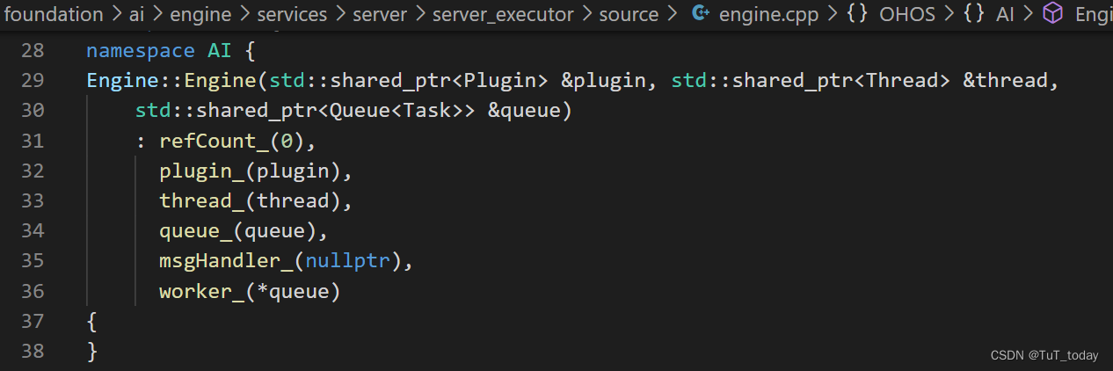Open the AI namespace breadcrumb
Image resolution: width=1113 pixels, height=371 pixels.
click(1005, 14)
